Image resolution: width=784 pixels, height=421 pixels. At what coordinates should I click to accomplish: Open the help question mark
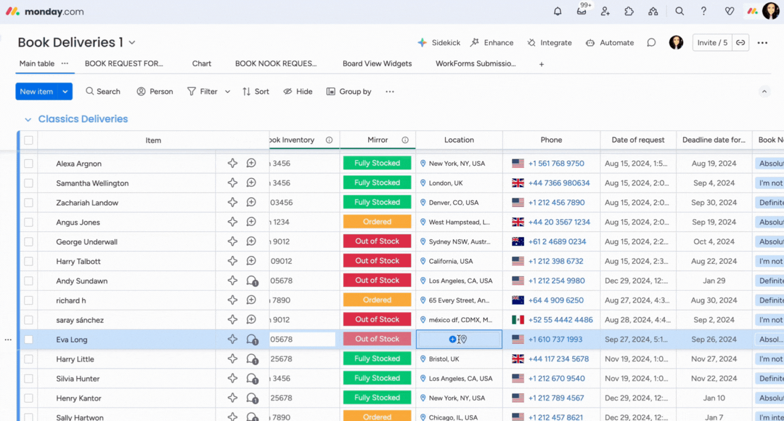pyautogui.click(x=703, y=11)
